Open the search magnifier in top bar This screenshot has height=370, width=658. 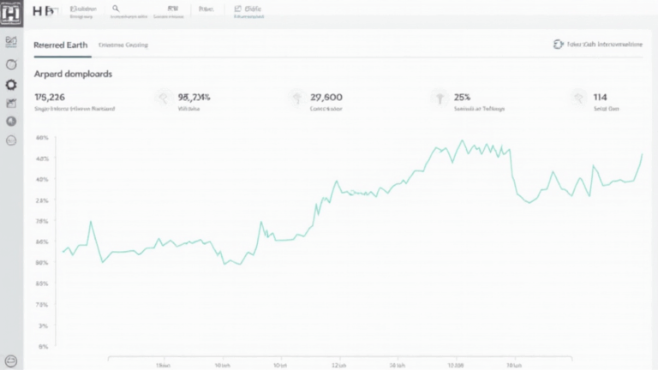116,9
